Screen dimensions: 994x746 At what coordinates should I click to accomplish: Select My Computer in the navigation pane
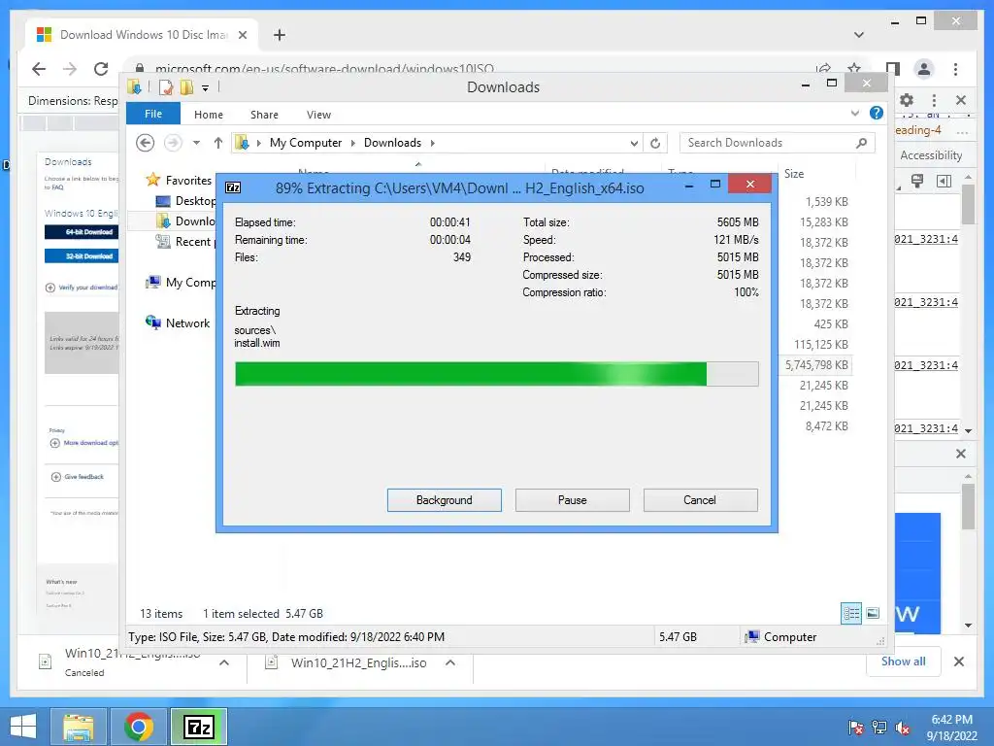click(181, 283)
